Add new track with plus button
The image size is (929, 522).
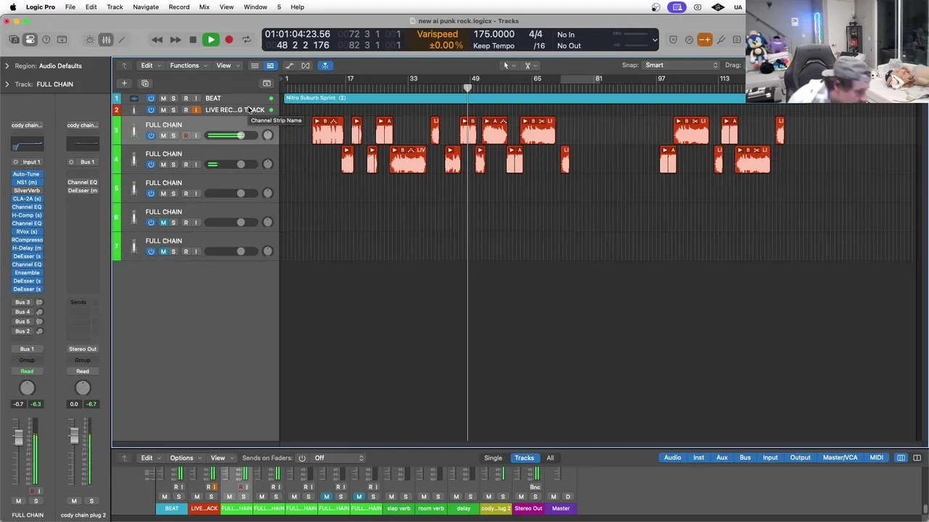[x=124, y=83]
